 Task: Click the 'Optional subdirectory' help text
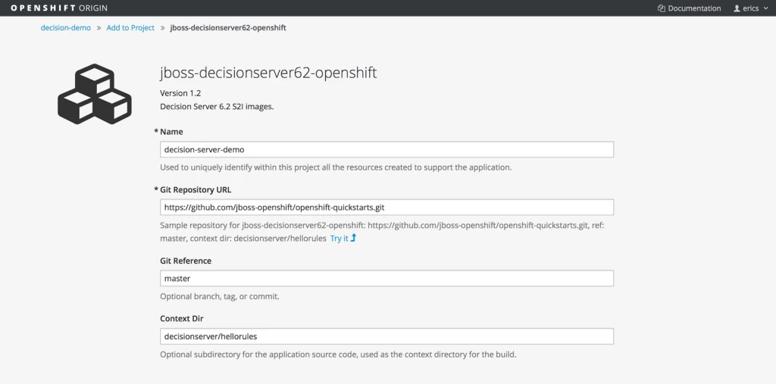[338, 354]
